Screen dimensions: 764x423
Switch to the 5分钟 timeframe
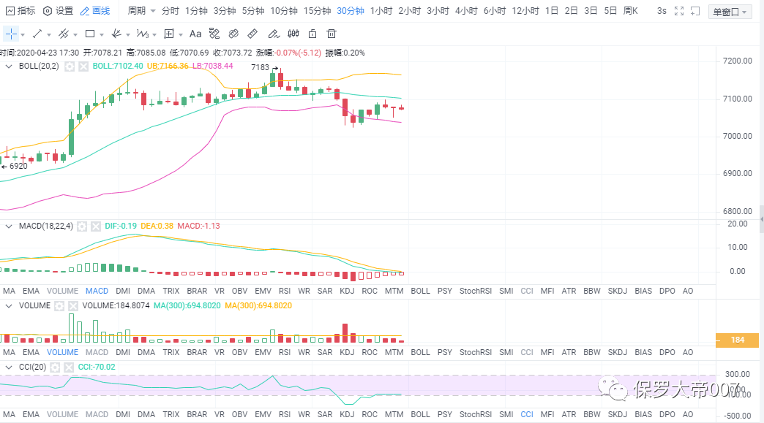tap(253, 11)
